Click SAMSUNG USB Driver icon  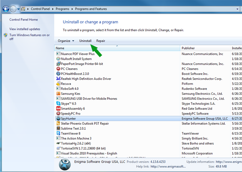coord(58,98)
